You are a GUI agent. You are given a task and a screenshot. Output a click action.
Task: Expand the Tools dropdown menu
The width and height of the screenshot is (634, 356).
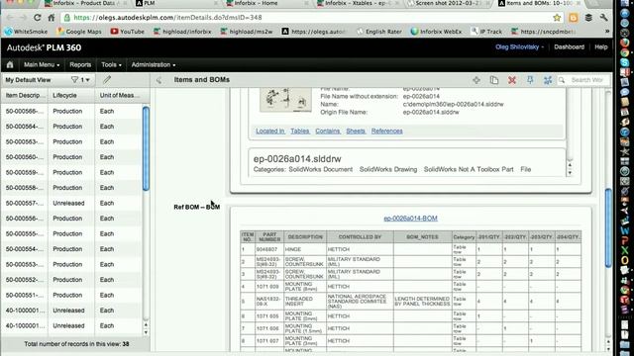111,64
